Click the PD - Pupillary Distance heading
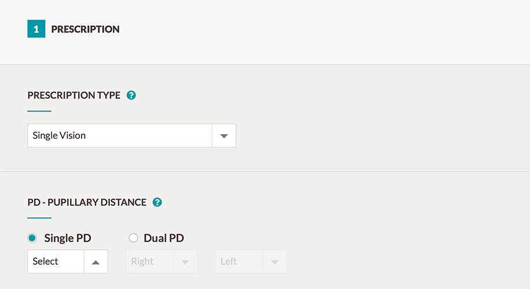530x289 pixels. [87, 202]
